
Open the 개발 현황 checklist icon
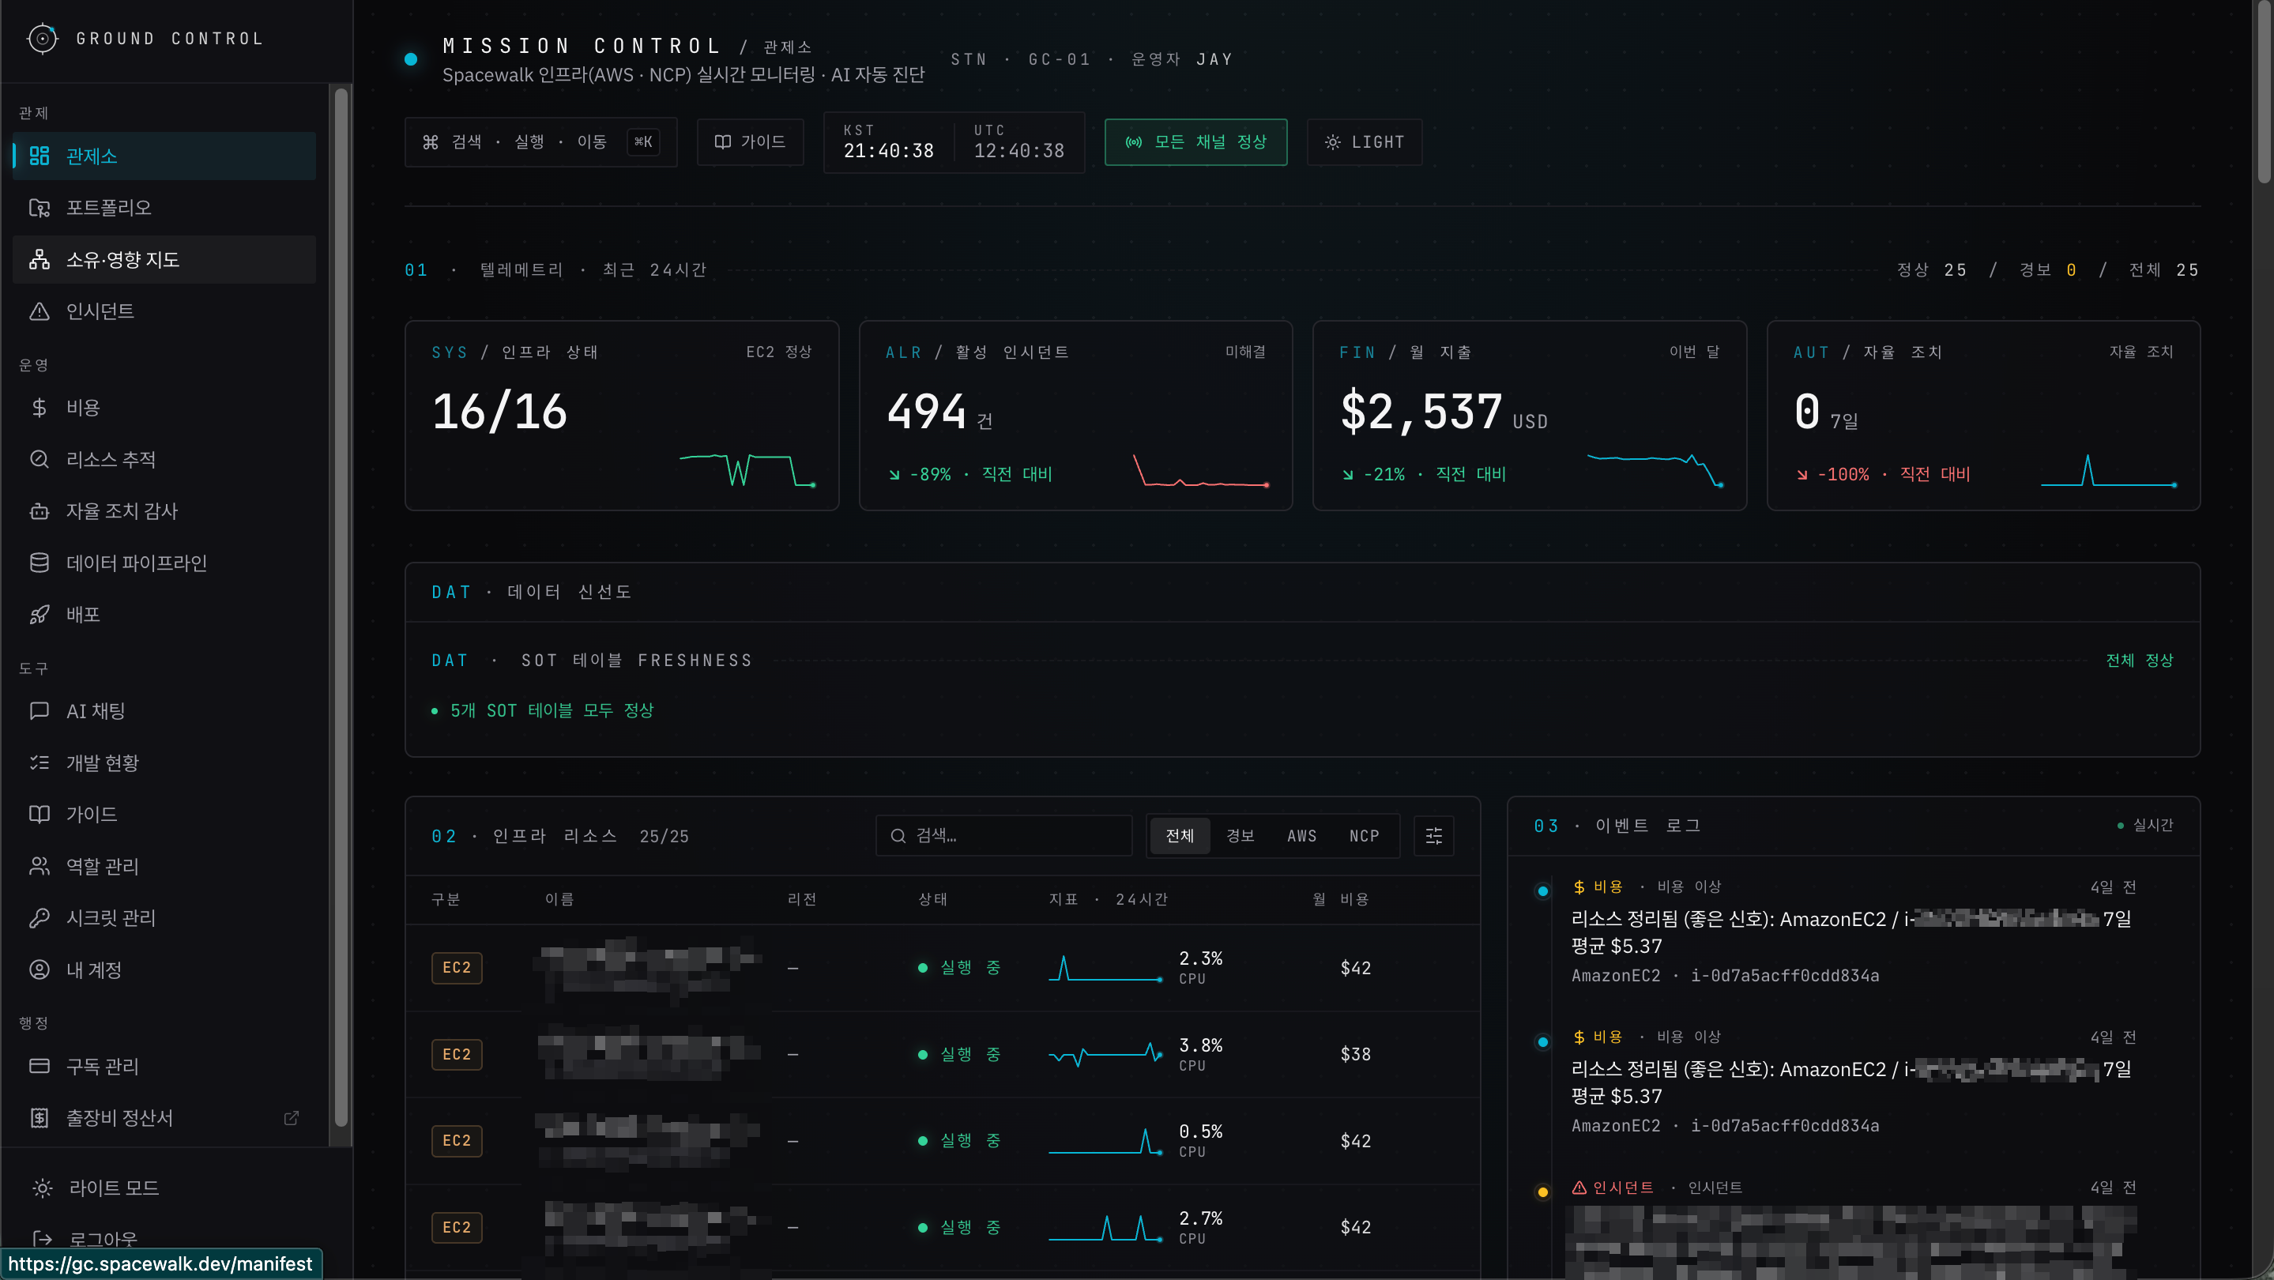coord(39,762)
